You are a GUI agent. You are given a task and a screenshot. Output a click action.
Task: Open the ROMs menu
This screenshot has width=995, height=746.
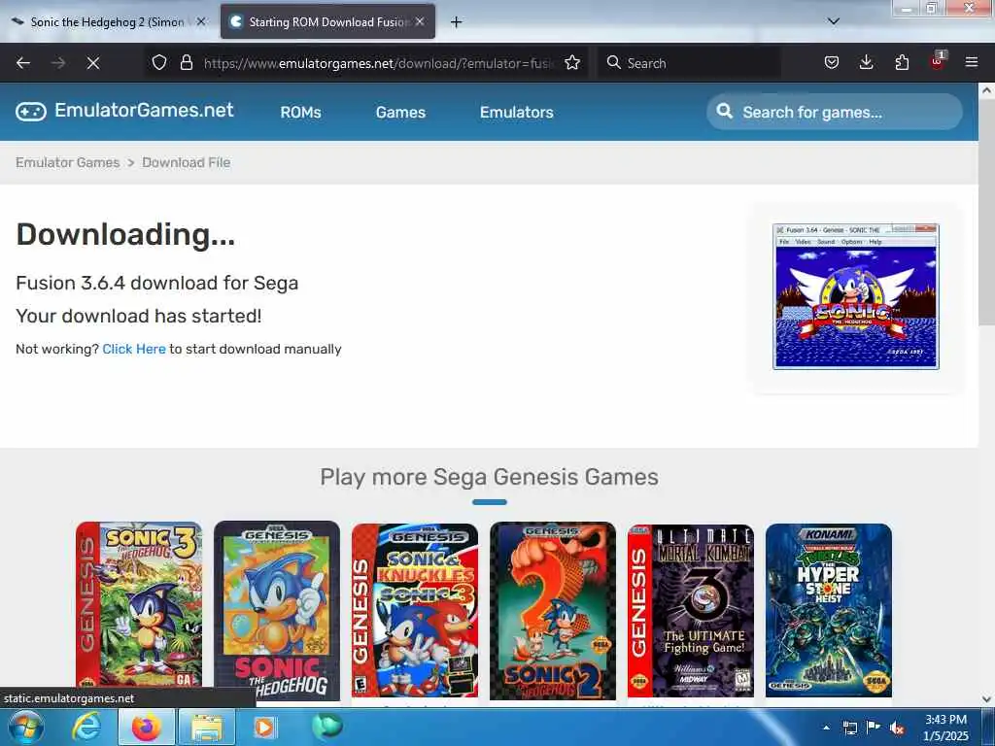(x=301, y=113)
